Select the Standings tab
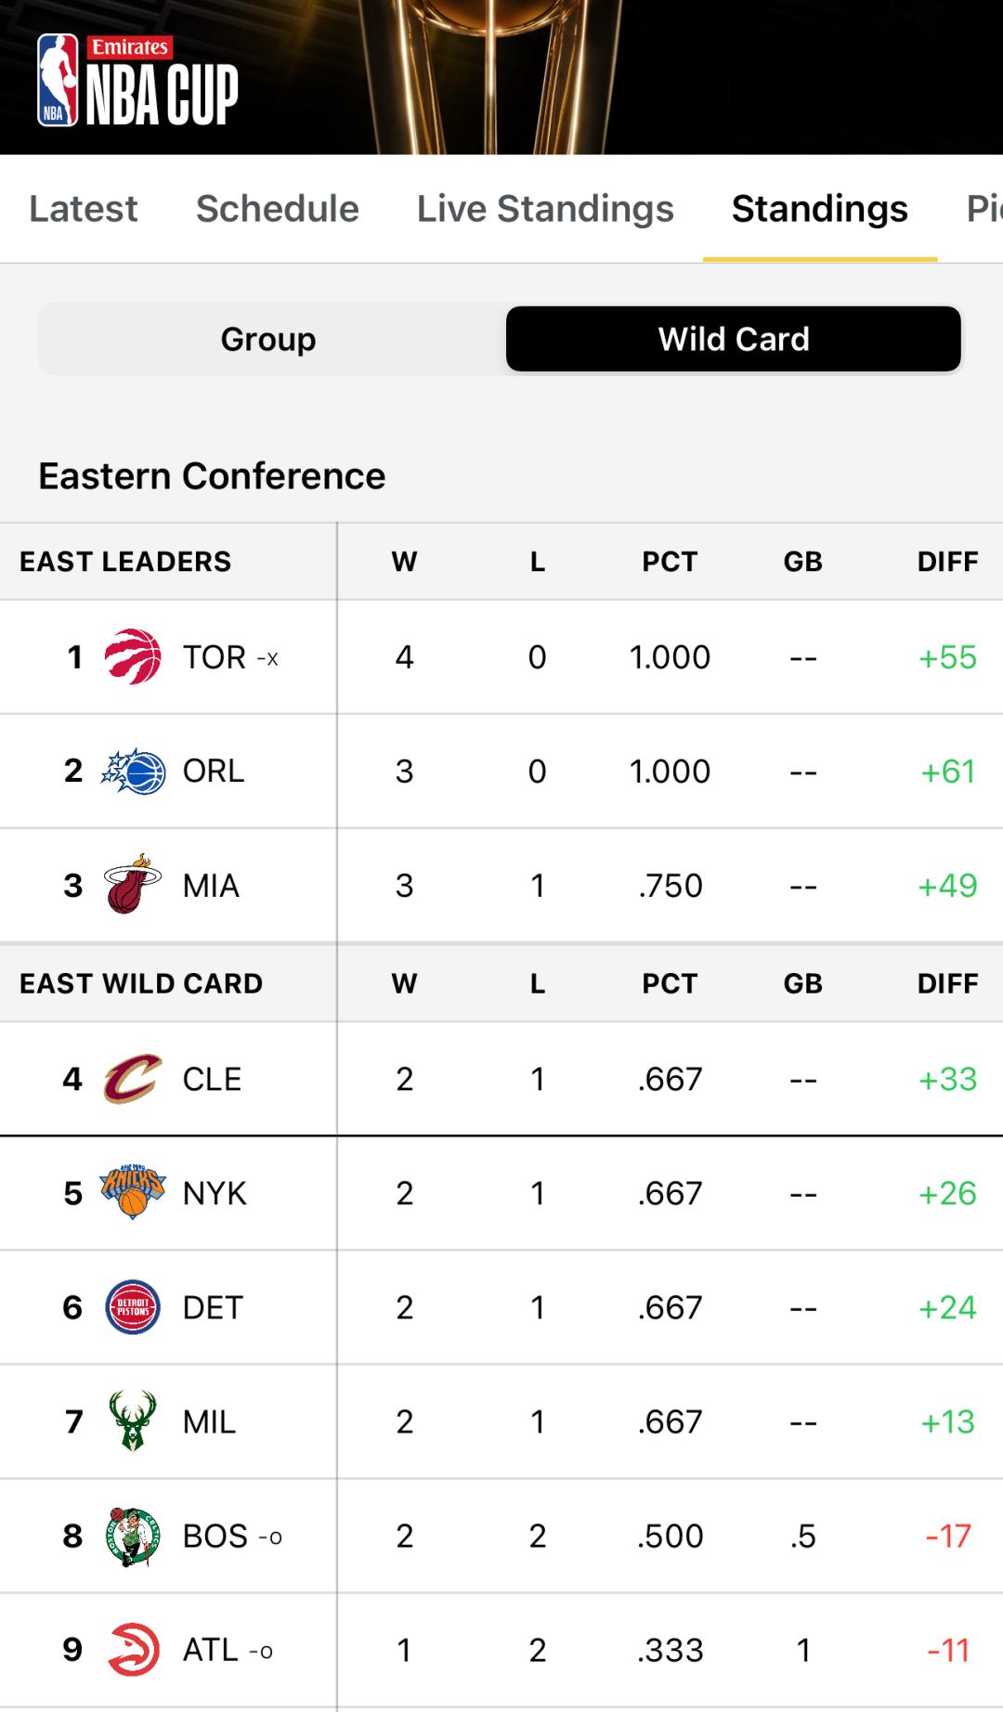The image size is (1003, 1712). click(x=819, y=209)
